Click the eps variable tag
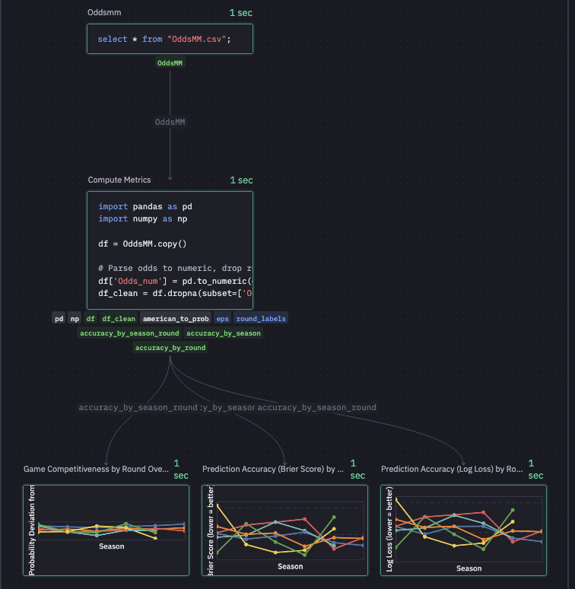 [x=222, y=319]
